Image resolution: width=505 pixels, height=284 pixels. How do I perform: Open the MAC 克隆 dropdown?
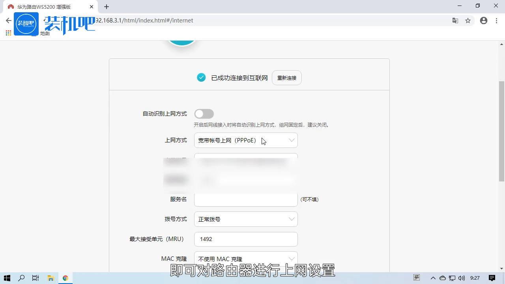tap(245, 259)
